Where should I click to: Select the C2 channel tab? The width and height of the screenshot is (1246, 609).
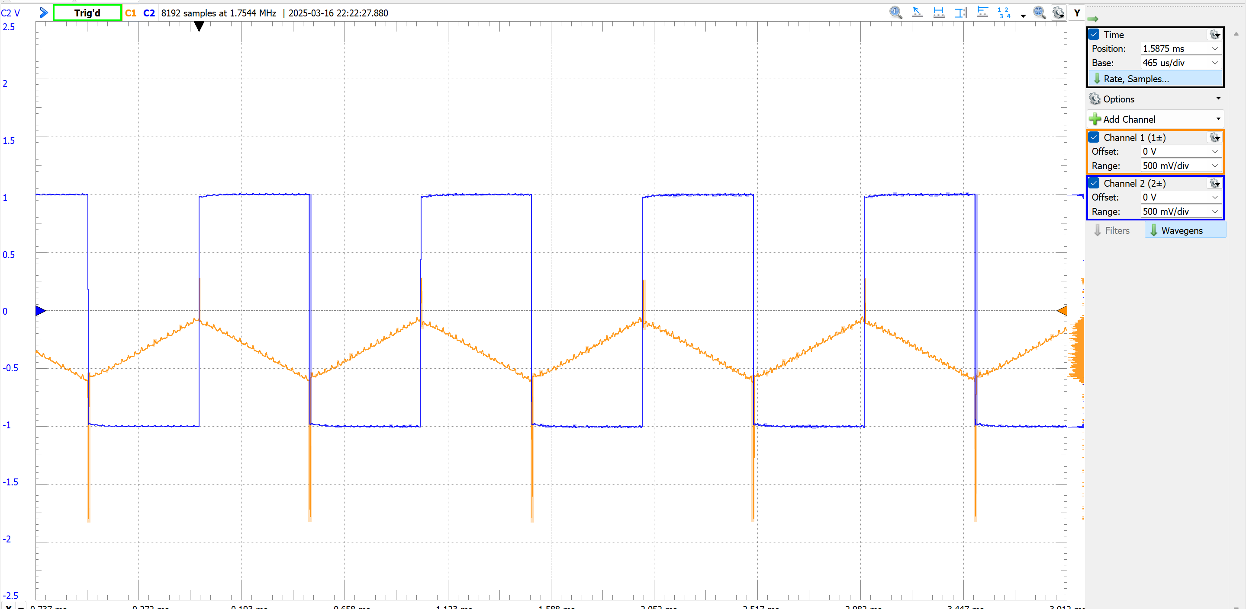(149, 13)
